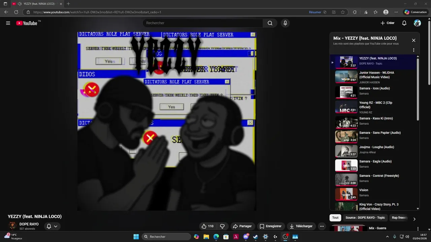The height and width of the screenshot is (242, 431).
Task: Open media control music icon in toolbar
Action: click(366, 12)
